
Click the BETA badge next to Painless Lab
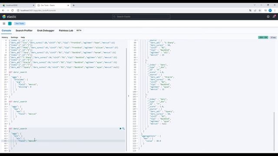click(79, 31)
